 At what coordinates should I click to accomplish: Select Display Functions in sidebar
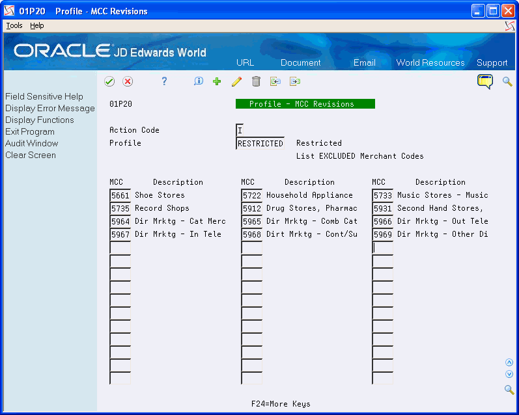(x=39, y=120)
